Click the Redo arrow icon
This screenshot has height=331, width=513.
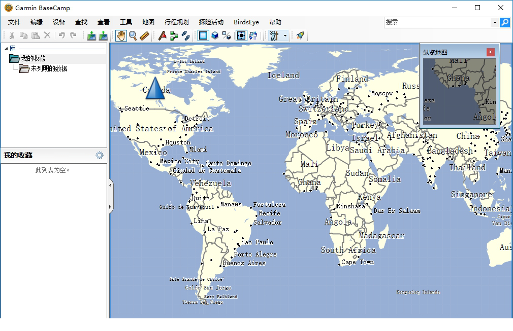point(73,35)
